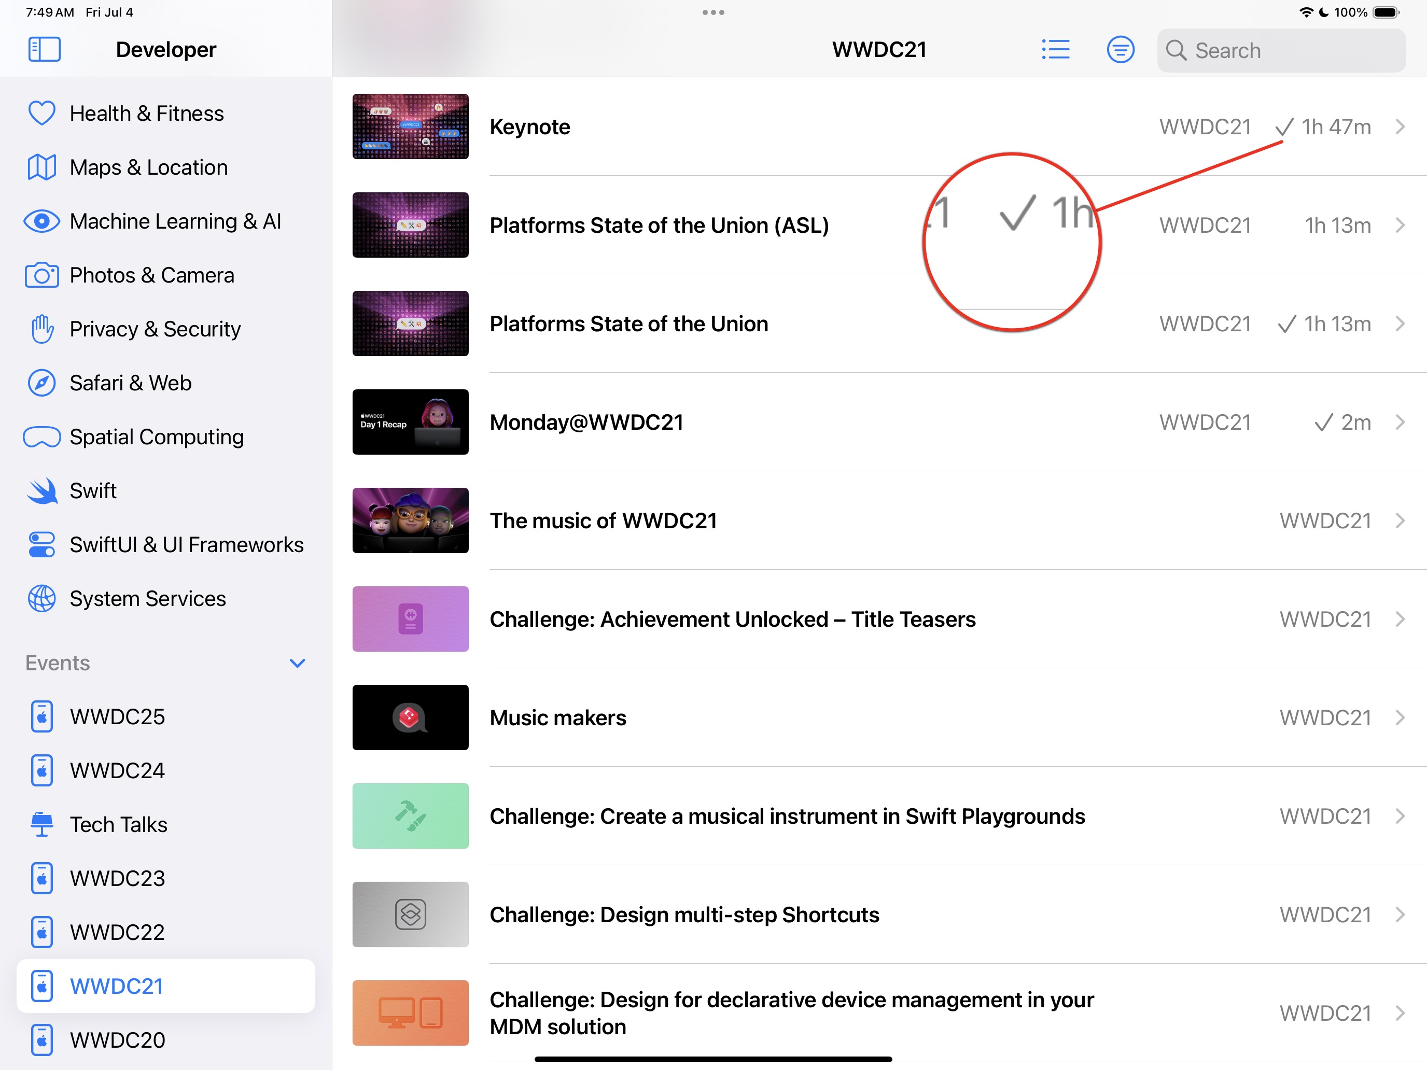Tap the Monday@WWDC21 watched checkmark
The image size is (1427, 1070).
pos(1324,423)
